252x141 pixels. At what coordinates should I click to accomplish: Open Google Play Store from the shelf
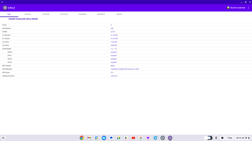pyautogui.click(x=126, y=138)
